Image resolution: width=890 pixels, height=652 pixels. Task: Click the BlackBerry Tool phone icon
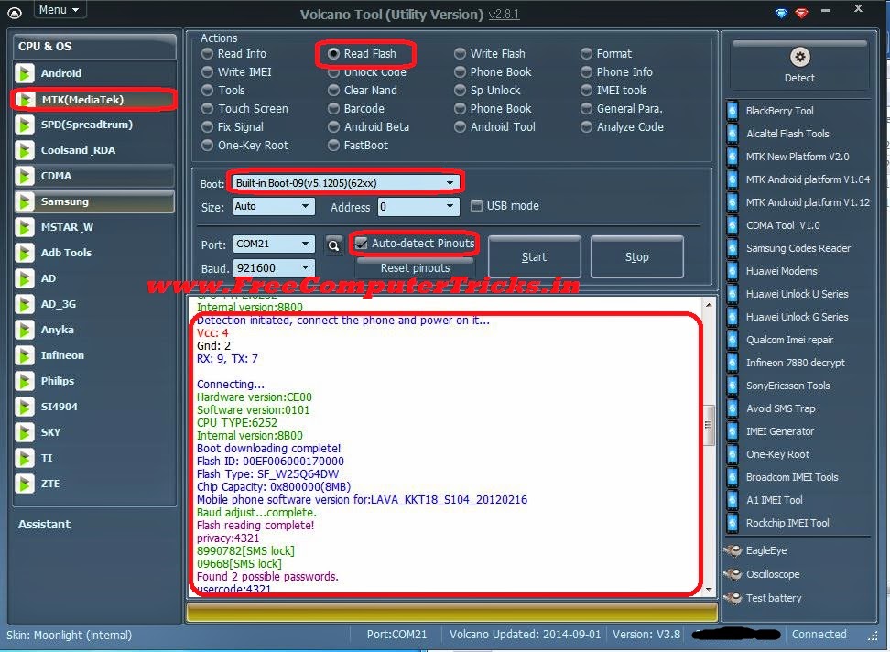click(x=733, y=111)
